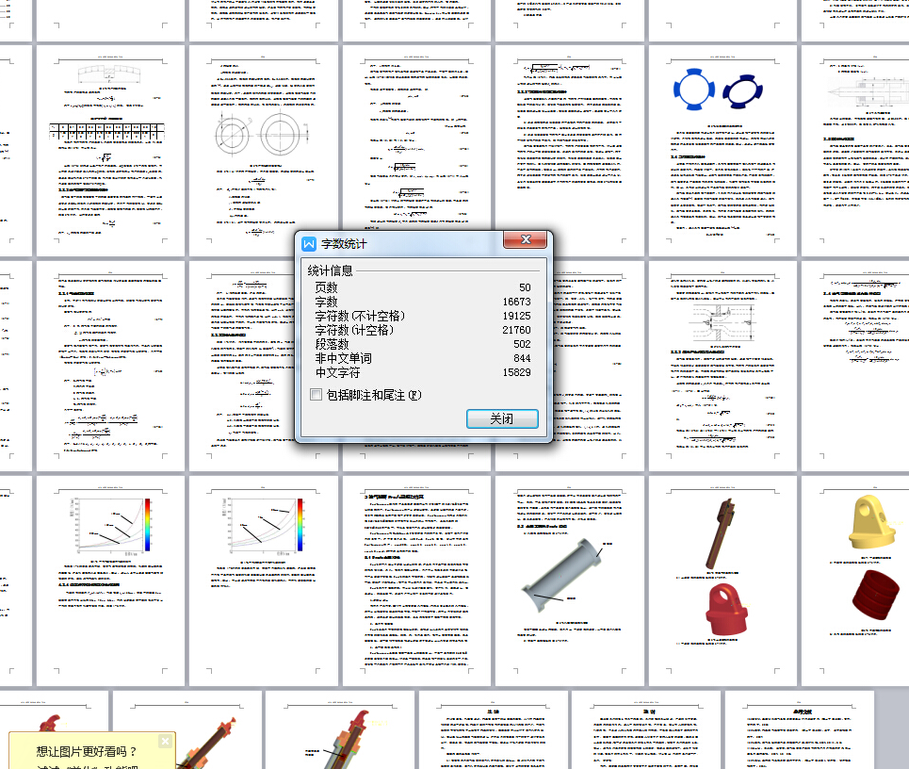Image resolution: width=909 pixels, height=769 pixels.
Task: Click the WPS icon in the dialog title bar
Action: pyautogui.click(x=309, y=244)
